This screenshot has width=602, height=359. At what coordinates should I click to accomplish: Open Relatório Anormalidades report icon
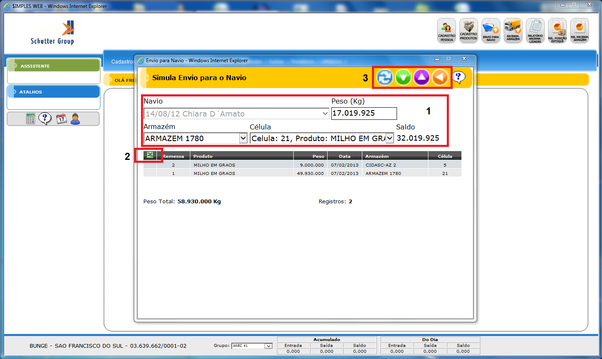pos(535,30)
